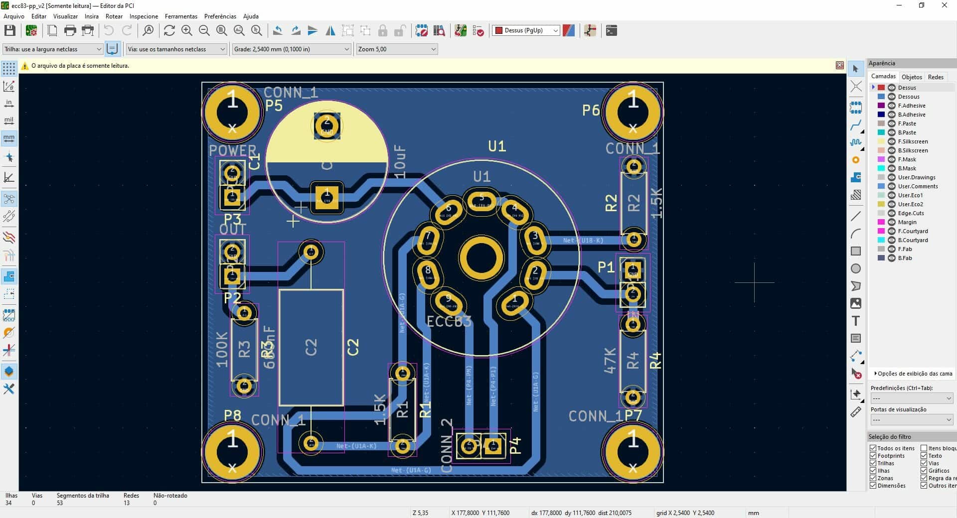Open the Inspecione menu

[144, 16]
